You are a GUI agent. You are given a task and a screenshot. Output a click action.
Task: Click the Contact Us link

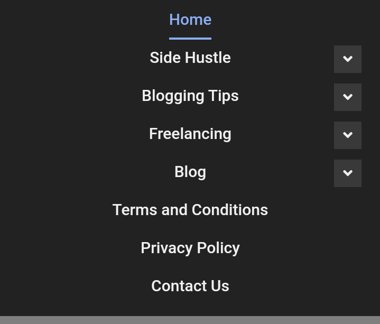tap(190, 286)
